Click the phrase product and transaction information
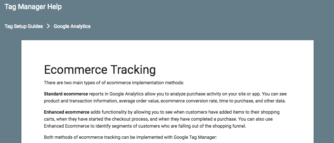The image size is (334, 143). tap(81, 101)
